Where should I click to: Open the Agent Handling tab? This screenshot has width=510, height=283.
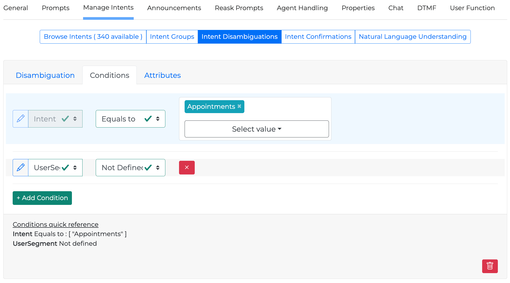tap(302, 8)
